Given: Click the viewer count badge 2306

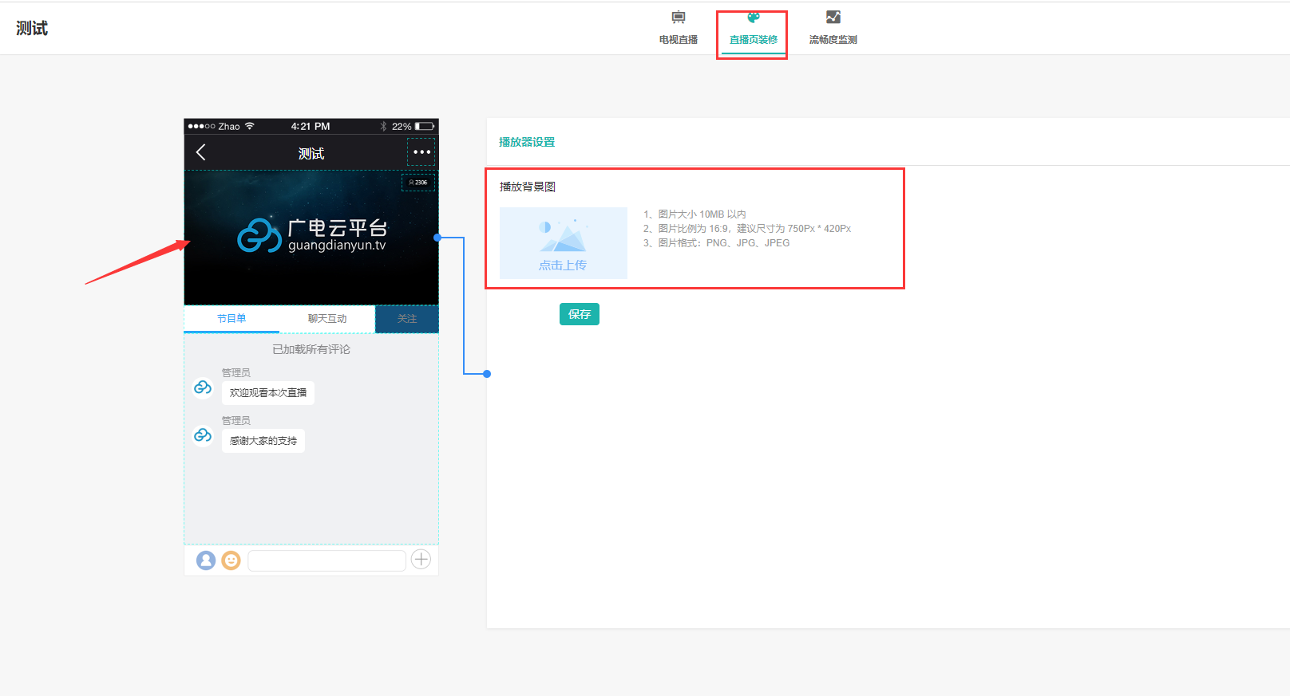Looking at the screenshot, I should (x=418, y=183).
